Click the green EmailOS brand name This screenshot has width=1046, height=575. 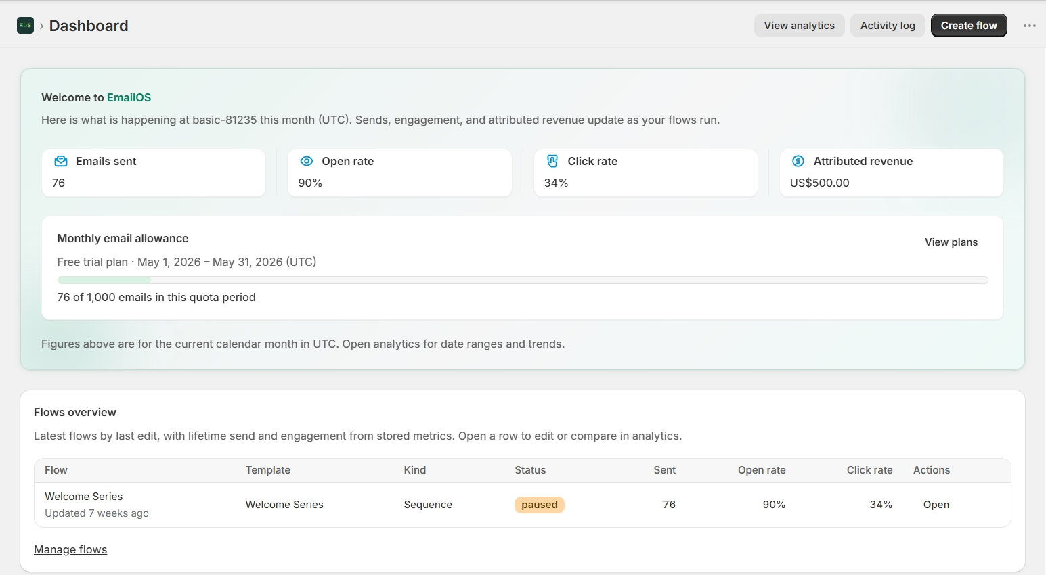click(x=129, y=97)
